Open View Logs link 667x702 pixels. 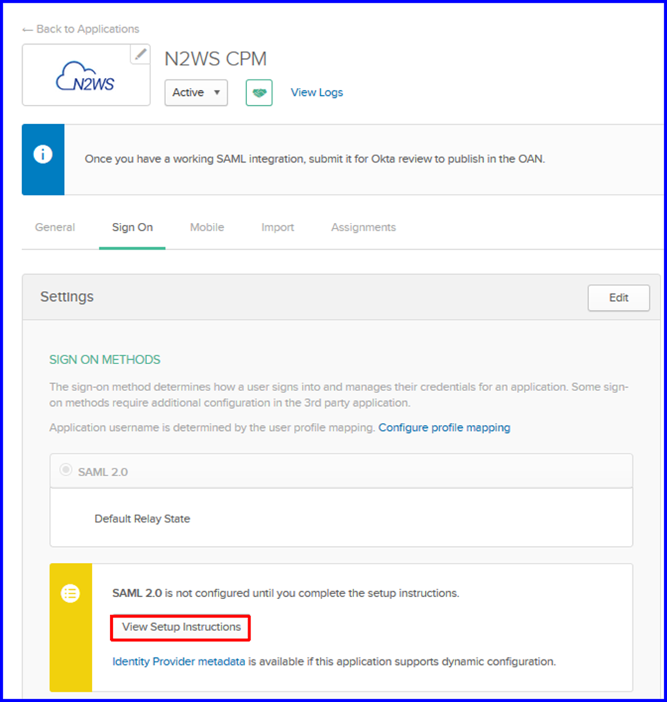(x=317, y=92)
